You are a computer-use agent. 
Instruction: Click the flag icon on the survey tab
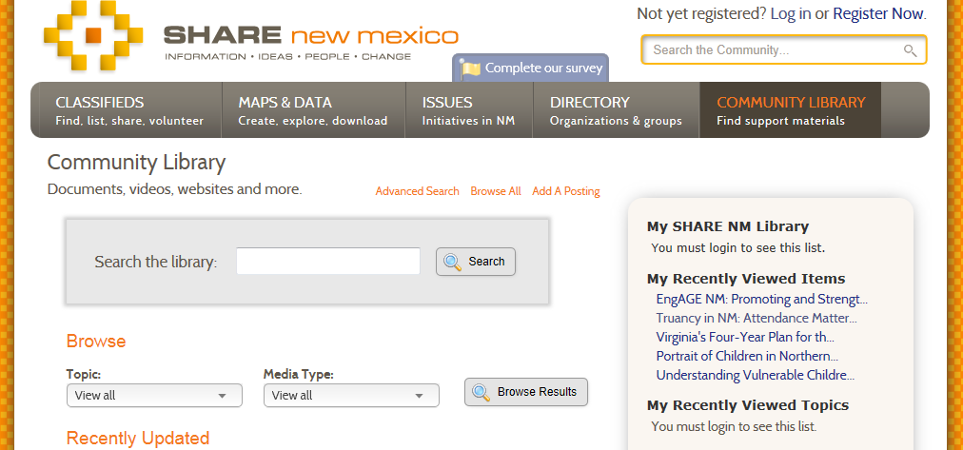[x=470, y=68]
